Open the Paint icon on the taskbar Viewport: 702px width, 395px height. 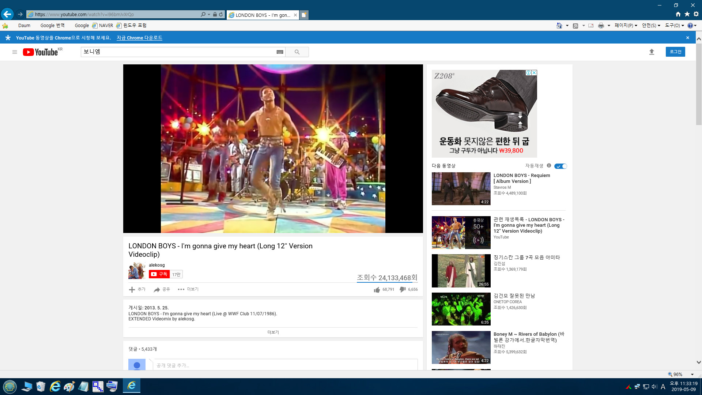(x=69, y=387)
